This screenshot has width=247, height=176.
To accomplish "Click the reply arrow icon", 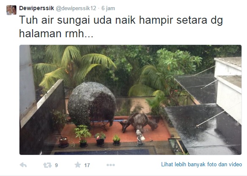I will coord(23,165).
